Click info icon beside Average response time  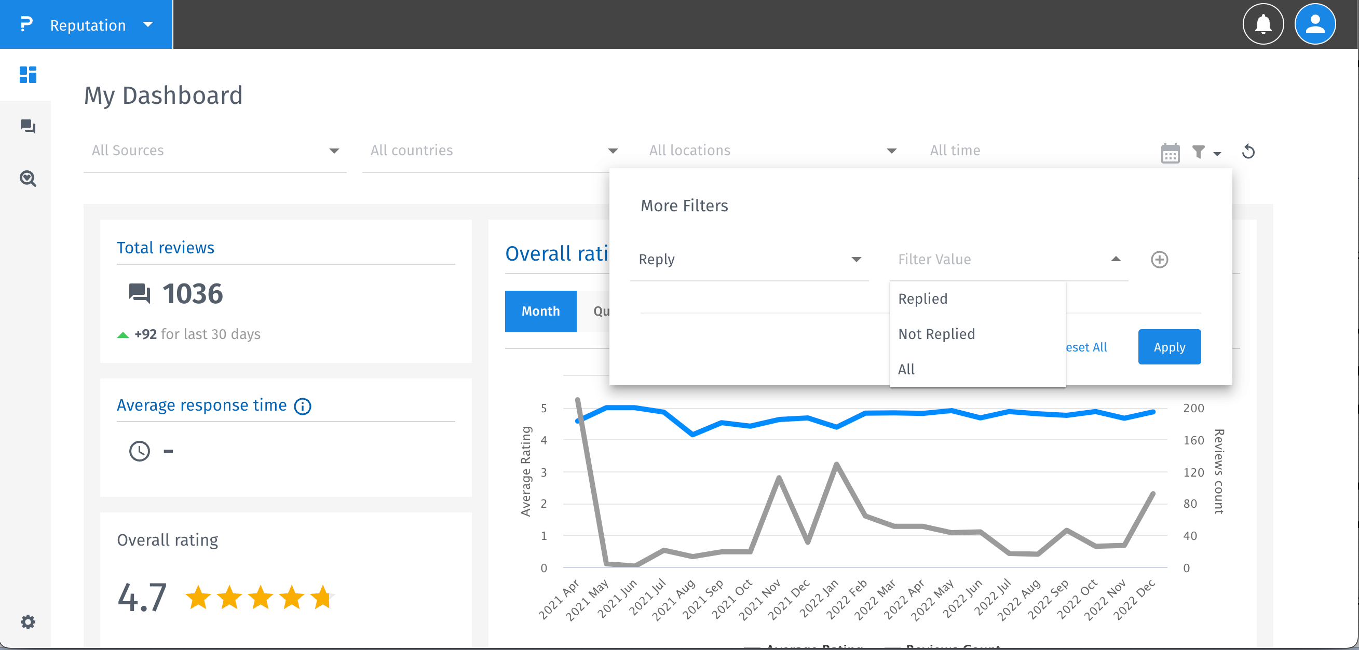coord(302,406)
